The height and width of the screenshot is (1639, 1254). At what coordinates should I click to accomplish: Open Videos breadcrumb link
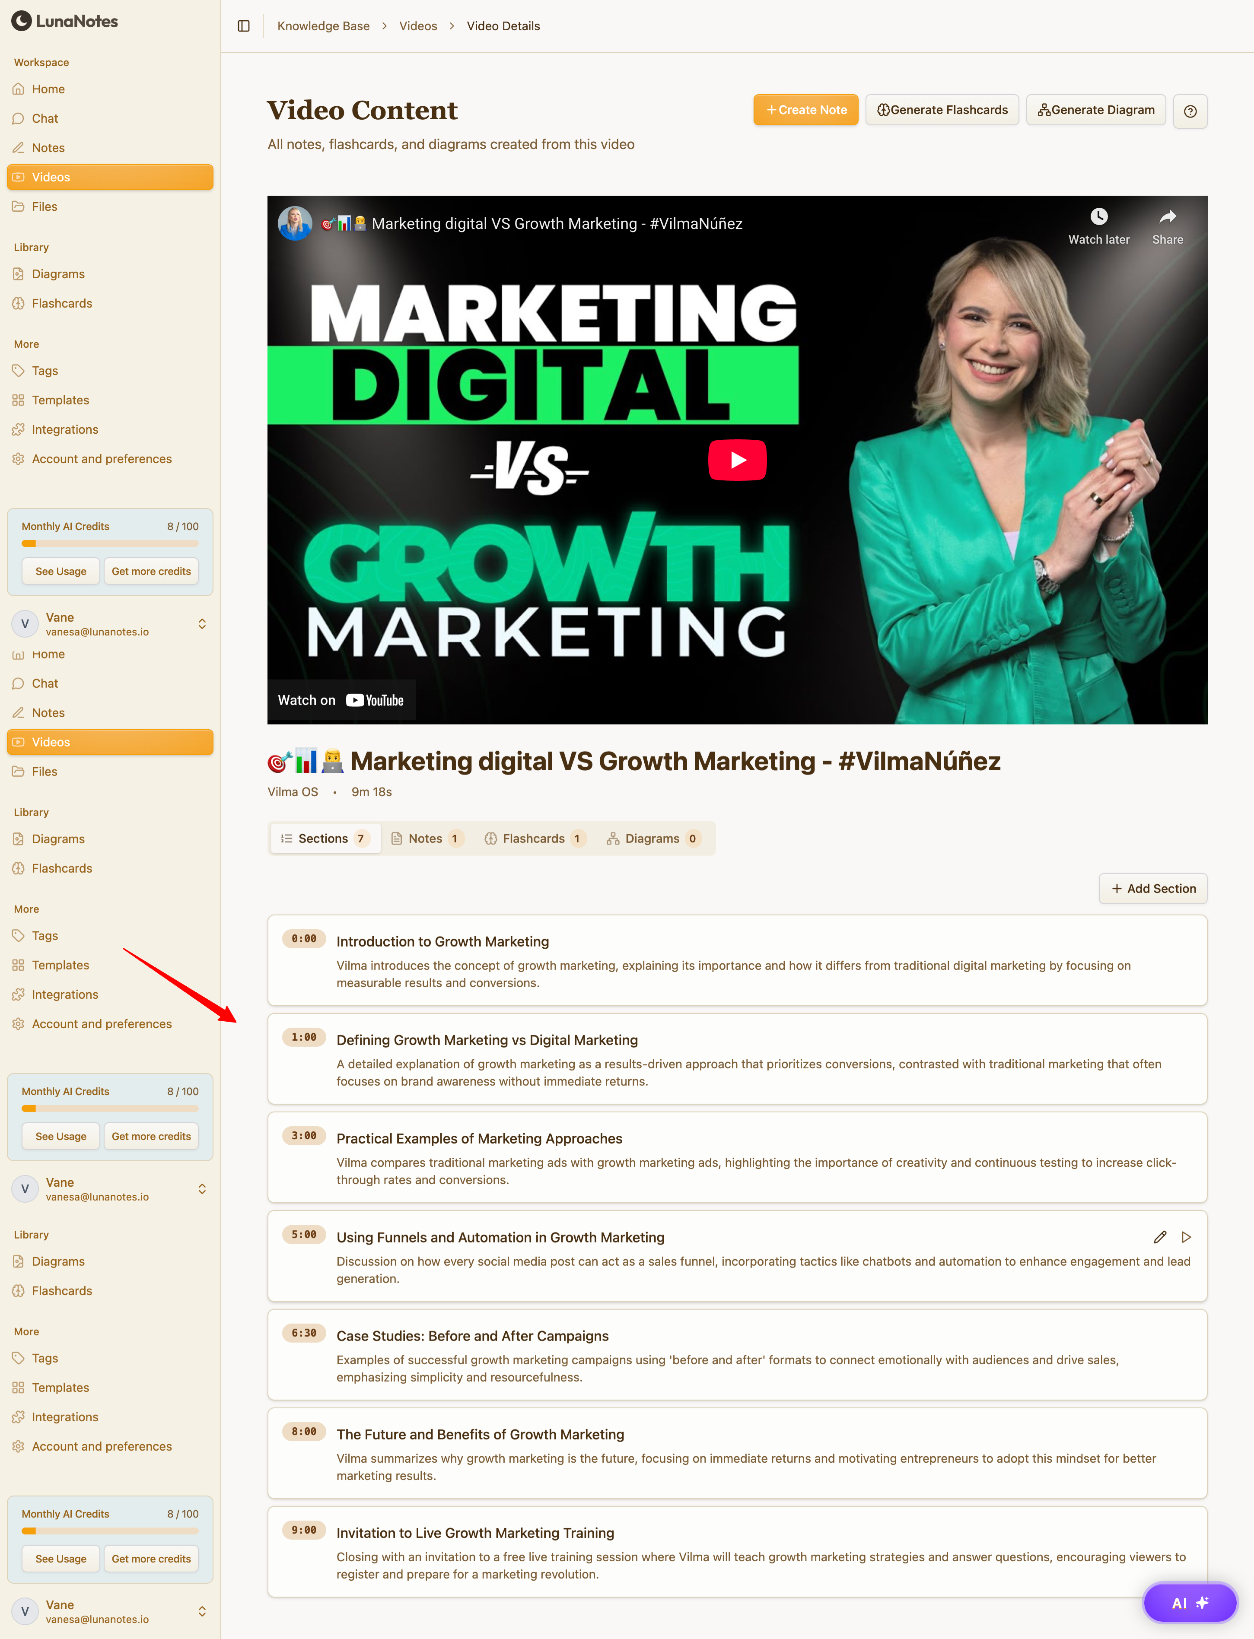[418, 26]
